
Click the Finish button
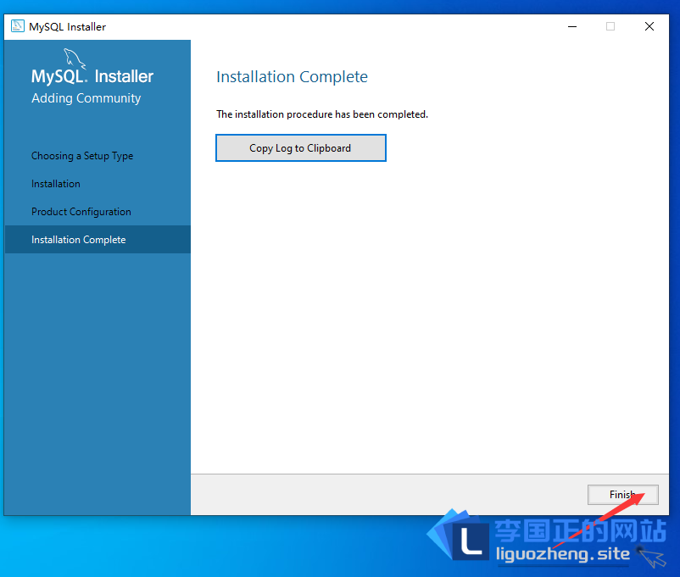[x=622, y=495]
